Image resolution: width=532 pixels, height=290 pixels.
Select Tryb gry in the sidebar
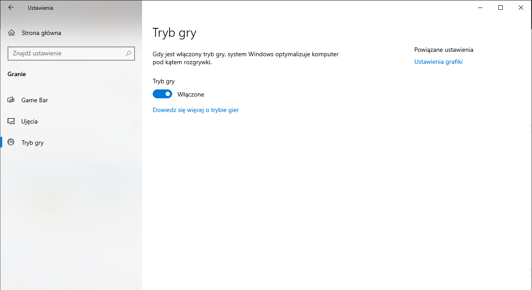point(71,143)
